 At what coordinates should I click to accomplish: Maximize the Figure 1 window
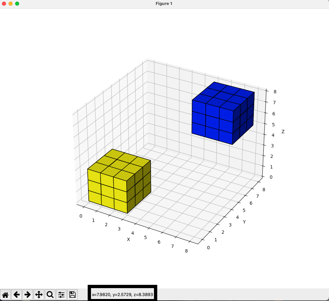coord(17,4)
